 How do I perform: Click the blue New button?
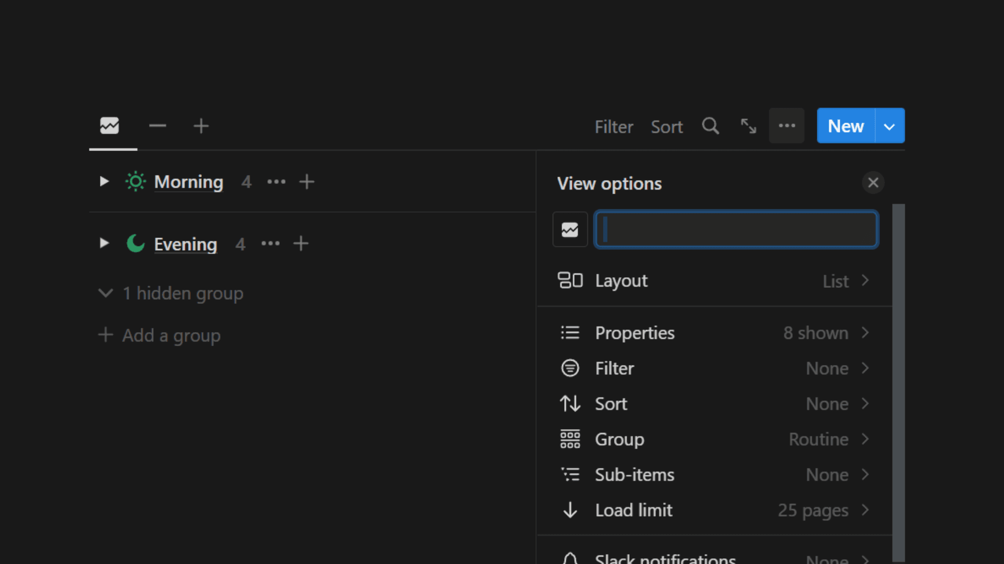click(x=846, y=126)
